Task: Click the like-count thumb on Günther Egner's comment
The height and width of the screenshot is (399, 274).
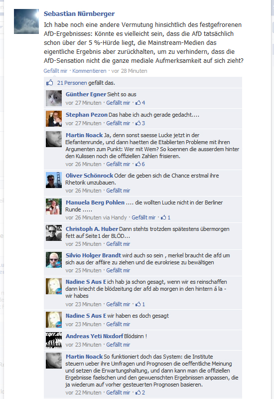Action: pos(138,103)
